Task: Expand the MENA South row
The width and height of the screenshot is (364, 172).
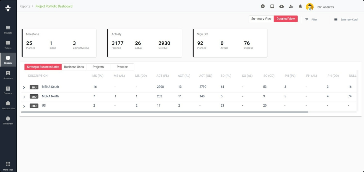Action: tap(24, 87)
